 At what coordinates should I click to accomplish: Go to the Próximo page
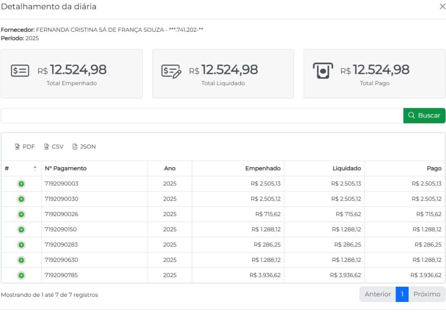coord(427,294)
